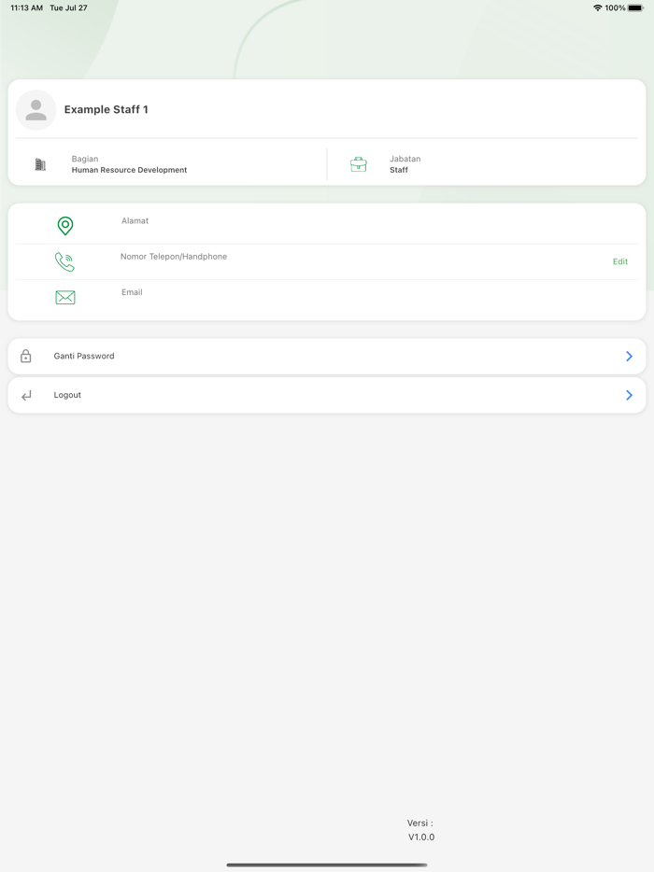Tap the Email field label
The width and height of the screenshot is (654, 872).
[x=132, y=292]
